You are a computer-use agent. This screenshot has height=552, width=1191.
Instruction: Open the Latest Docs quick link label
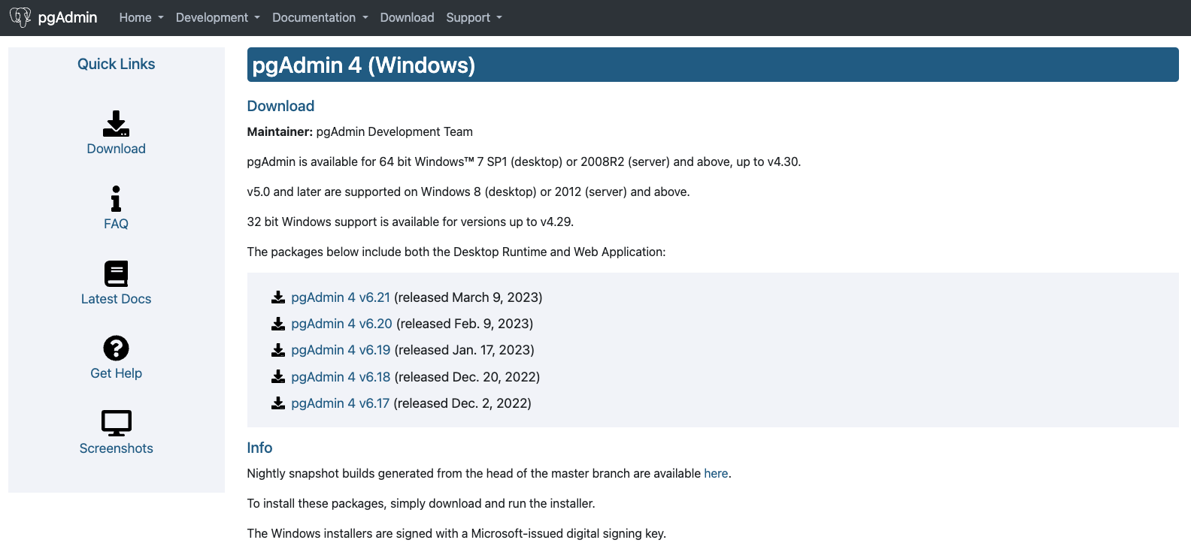tap(116, 299)
